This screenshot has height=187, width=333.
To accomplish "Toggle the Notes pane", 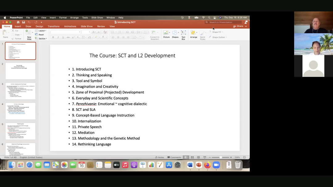I will coord(160,157).
